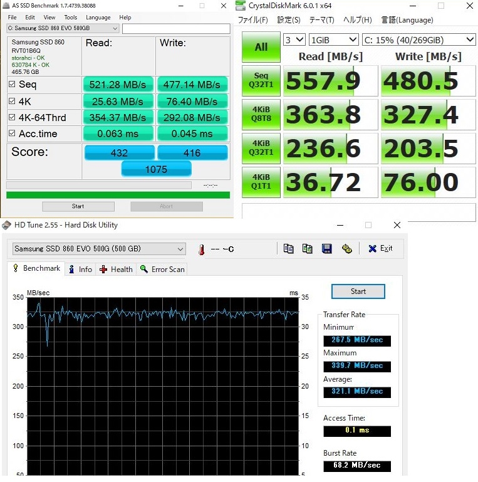This screenshot has width=478, height=482.
Task: Click Seq read value 521.28 MB/s
Action: click(x=118, y=85)
